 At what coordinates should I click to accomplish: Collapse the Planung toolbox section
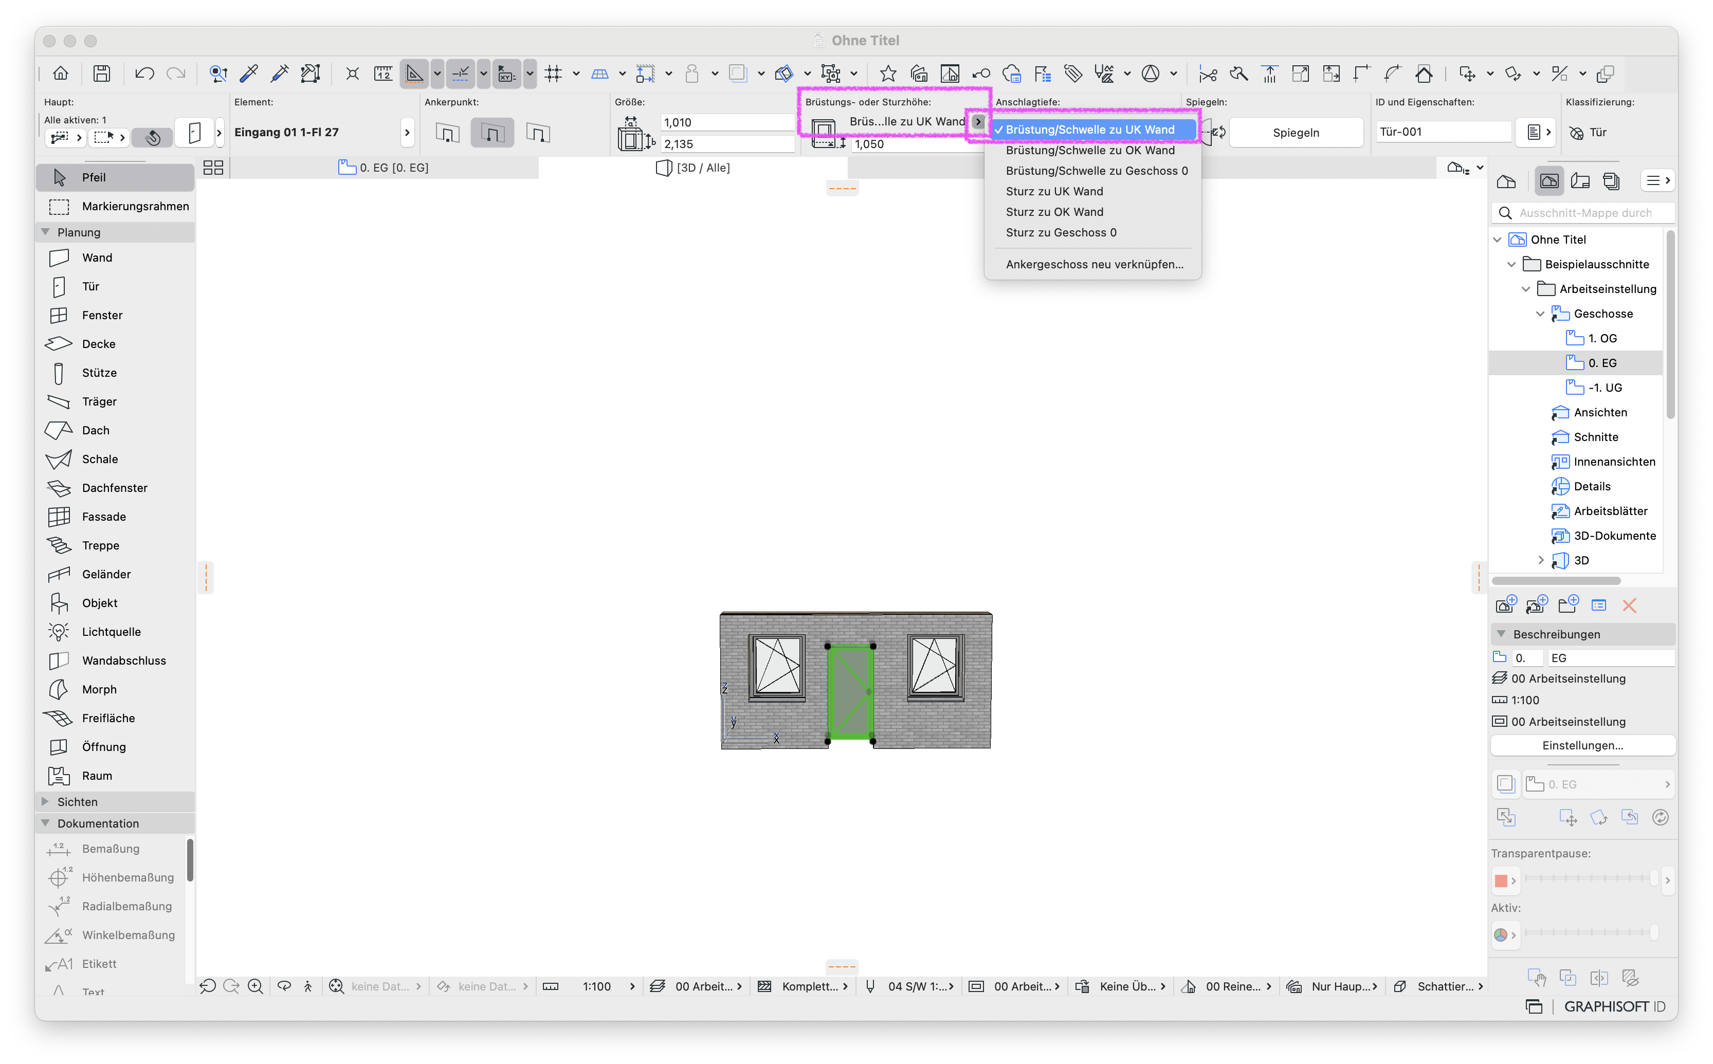46,232
